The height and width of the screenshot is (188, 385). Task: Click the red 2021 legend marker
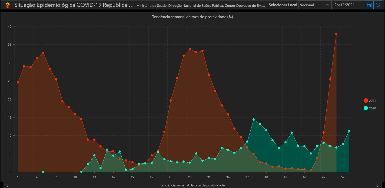[x=366, y=100]
